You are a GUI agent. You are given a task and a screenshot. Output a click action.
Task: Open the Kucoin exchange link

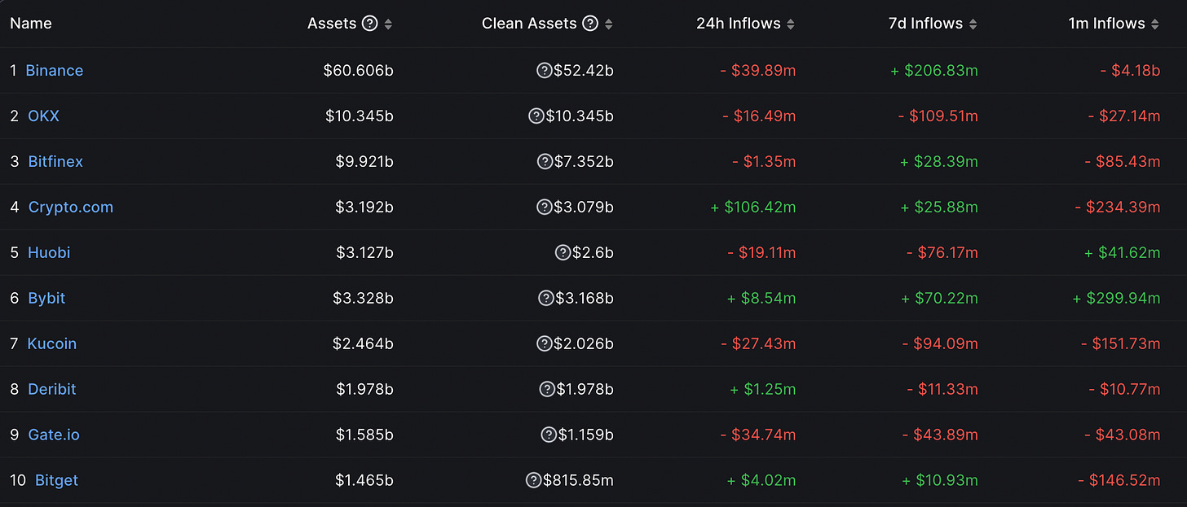(52, 344)
